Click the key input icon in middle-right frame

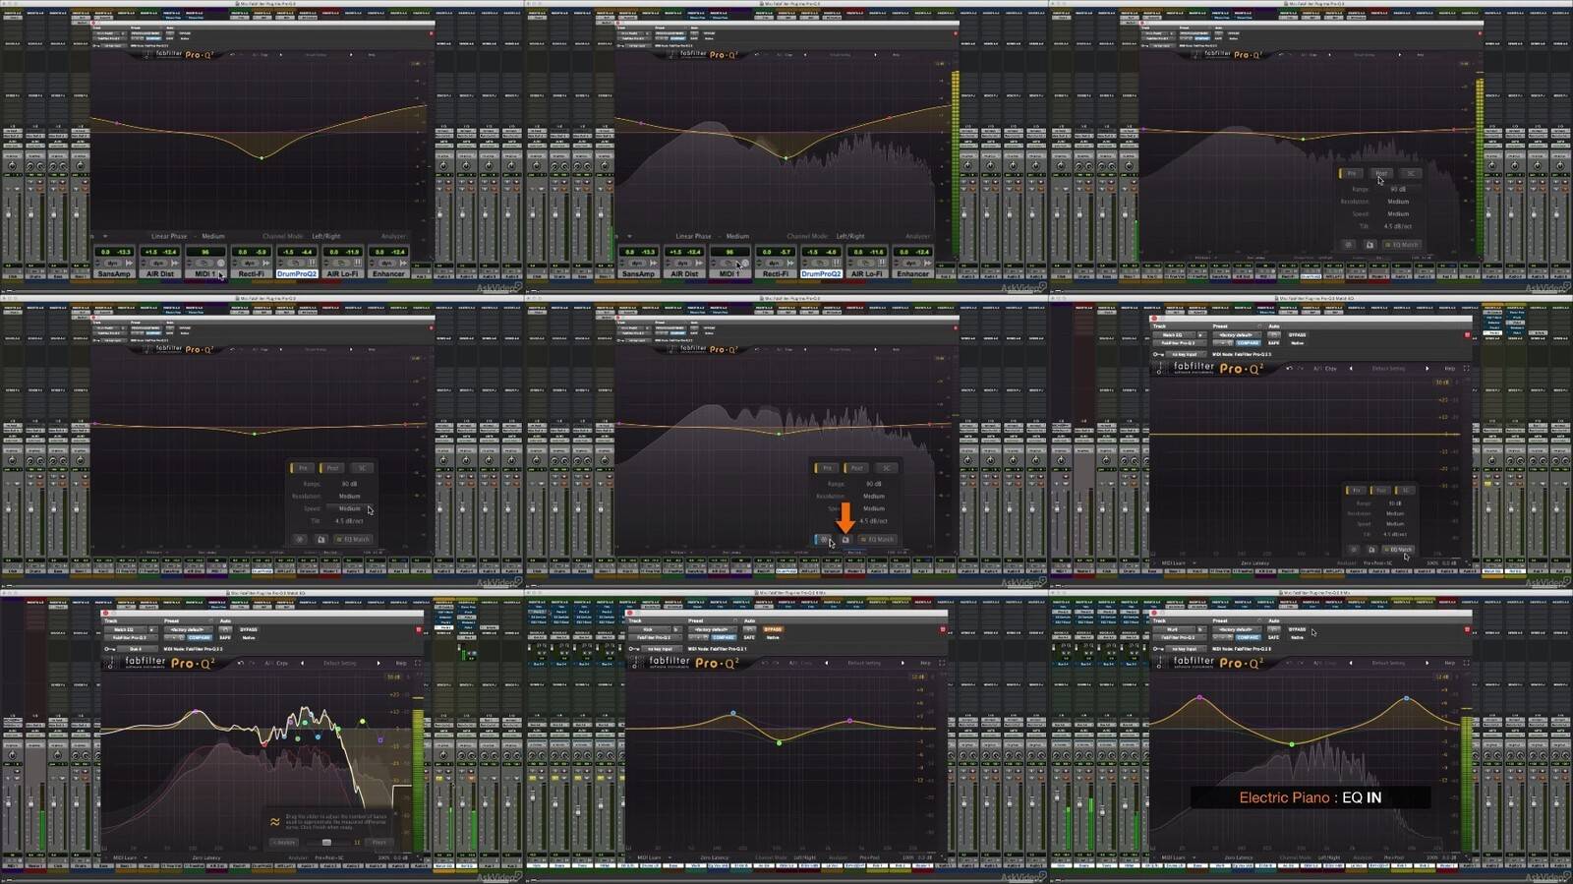[1159, 354]
